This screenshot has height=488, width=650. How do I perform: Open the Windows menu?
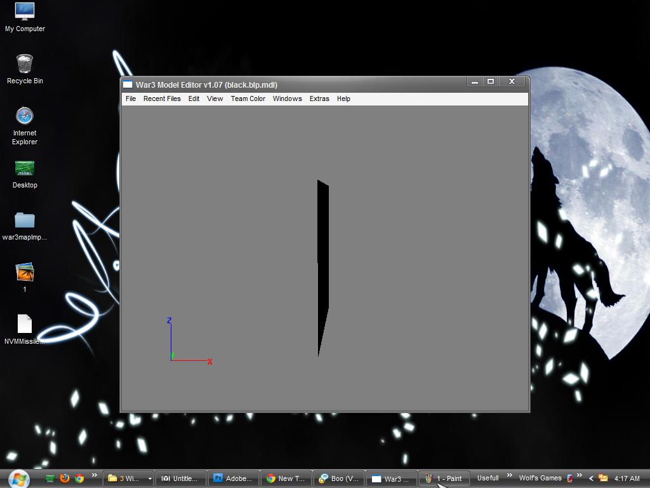(x=288, y=98)
